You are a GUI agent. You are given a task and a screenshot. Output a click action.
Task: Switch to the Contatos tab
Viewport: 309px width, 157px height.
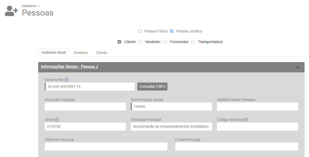81,53
